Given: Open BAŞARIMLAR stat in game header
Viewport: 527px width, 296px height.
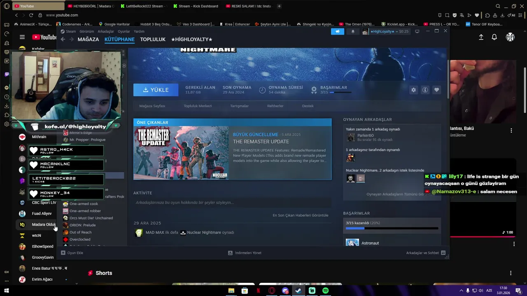Looking at the screenshot, I should pos(331,90).
